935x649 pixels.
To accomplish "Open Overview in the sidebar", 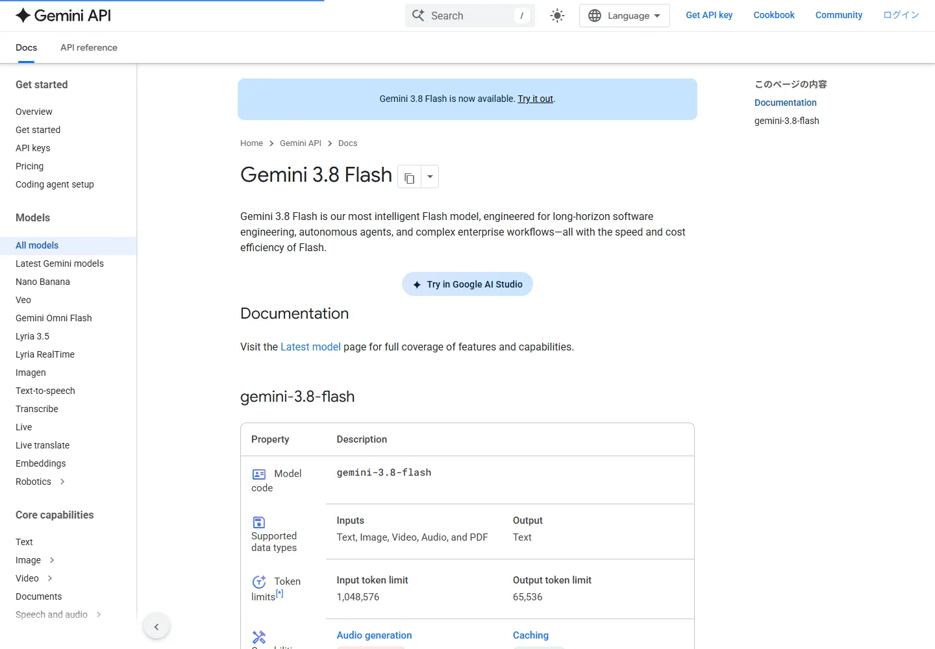I will (34, 112).
